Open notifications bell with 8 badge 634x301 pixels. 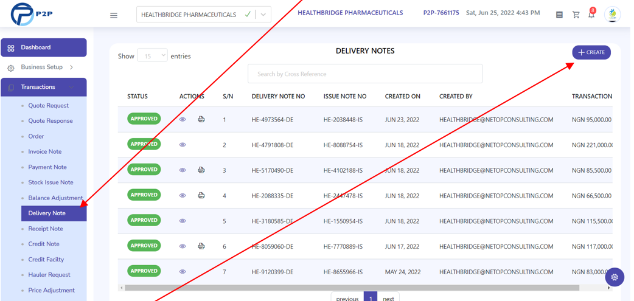(x=591, y=14)
